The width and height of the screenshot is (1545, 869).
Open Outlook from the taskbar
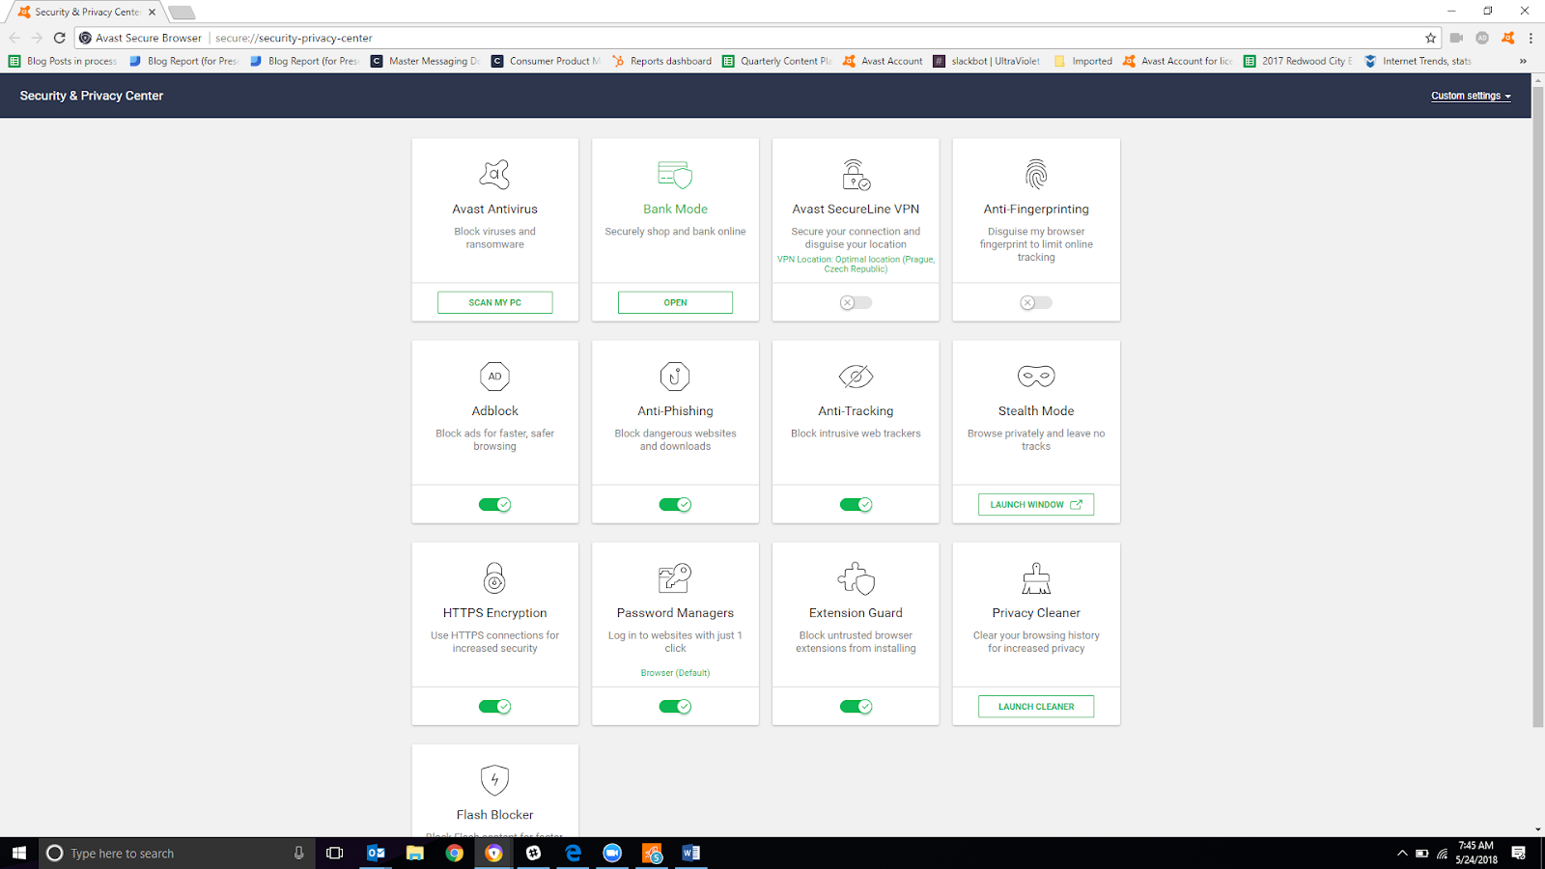click(377, 853)
